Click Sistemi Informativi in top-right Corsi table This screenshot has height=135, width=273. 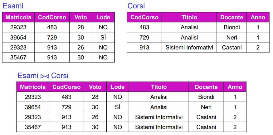click(x=189, y=48)
